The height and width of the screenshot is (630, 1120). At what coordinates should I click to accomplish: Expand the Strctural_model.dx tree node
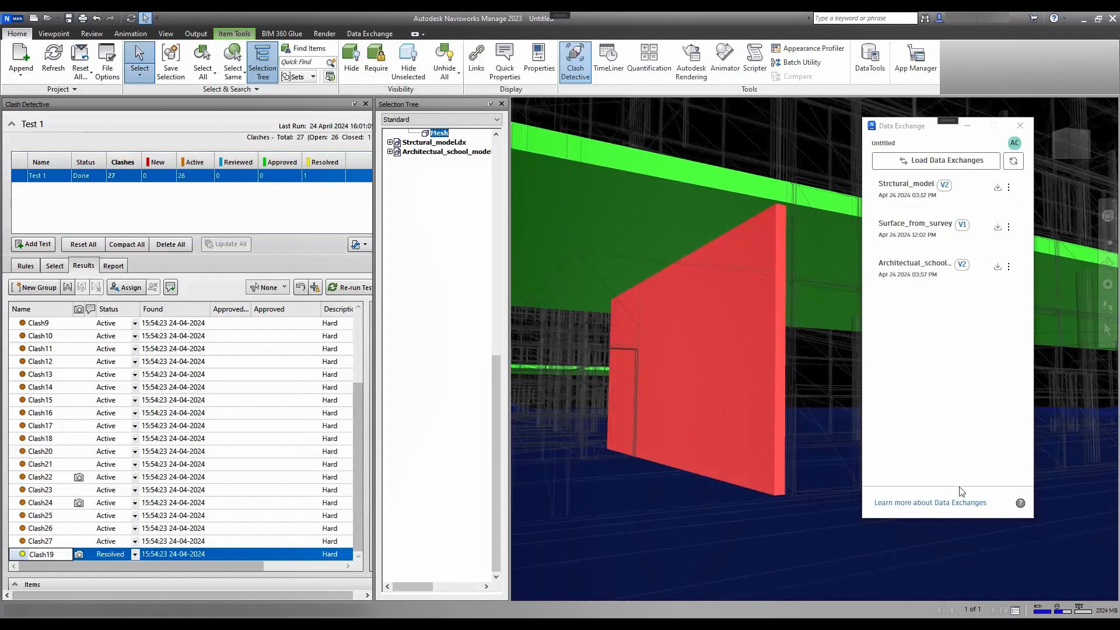coord(390,142)
